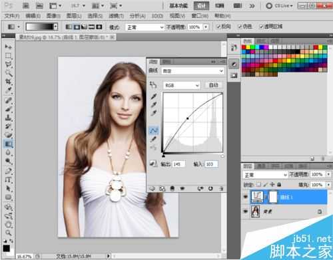Hide the Background layer visibility eye
The width and height of the screenshot is (333, 260).
[246, 211]
